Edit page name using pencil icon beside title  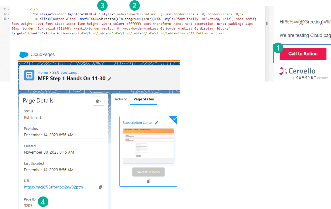[110, 79]
